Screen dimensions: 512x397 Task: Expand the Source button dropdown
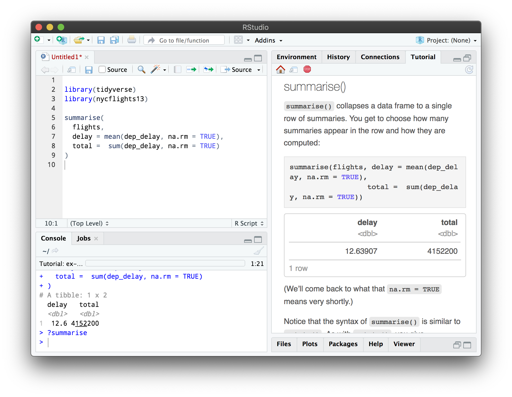click(258, 70)
